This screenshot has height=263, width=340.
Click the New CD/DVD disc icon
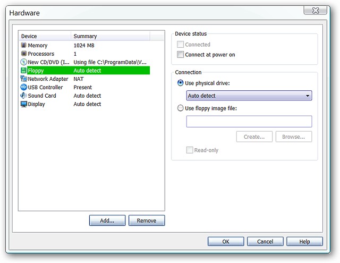(23, 62)
